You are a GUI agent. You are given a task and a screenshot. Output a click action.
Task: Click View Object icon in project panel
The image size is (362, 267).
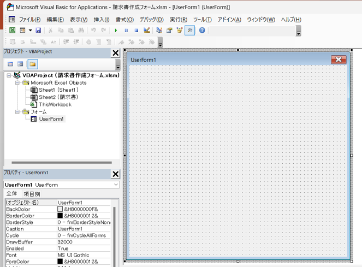pos(21,64)
